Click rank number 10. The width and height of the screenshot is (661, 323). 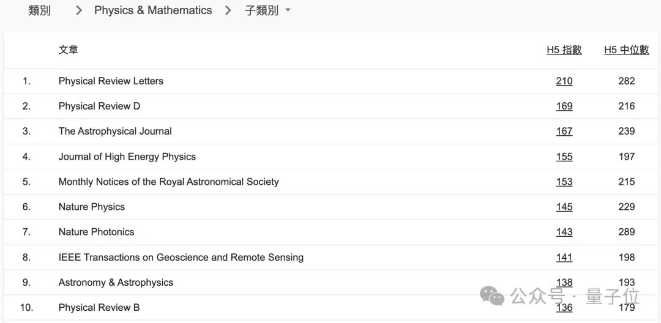pos(26,308)
